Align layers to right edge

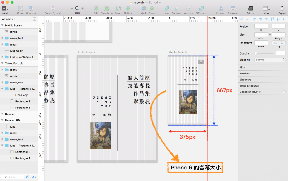pos(267,19)
